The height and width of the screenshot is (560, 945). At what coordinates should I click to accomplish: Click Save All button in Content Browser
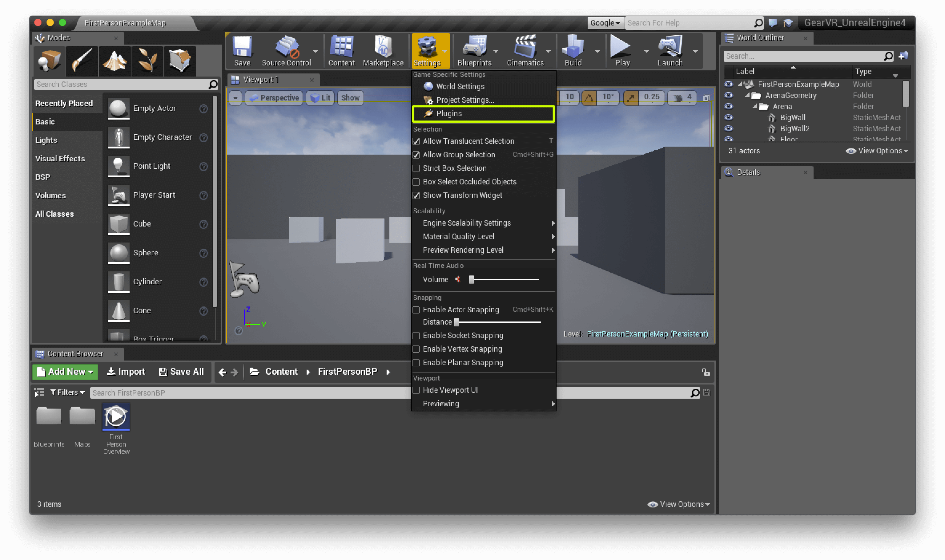tap(182, 371)
